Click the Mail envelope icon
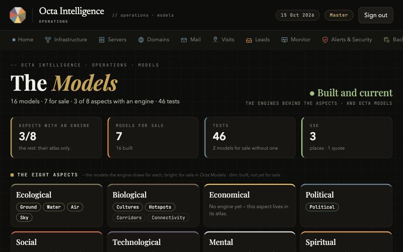 184,40
